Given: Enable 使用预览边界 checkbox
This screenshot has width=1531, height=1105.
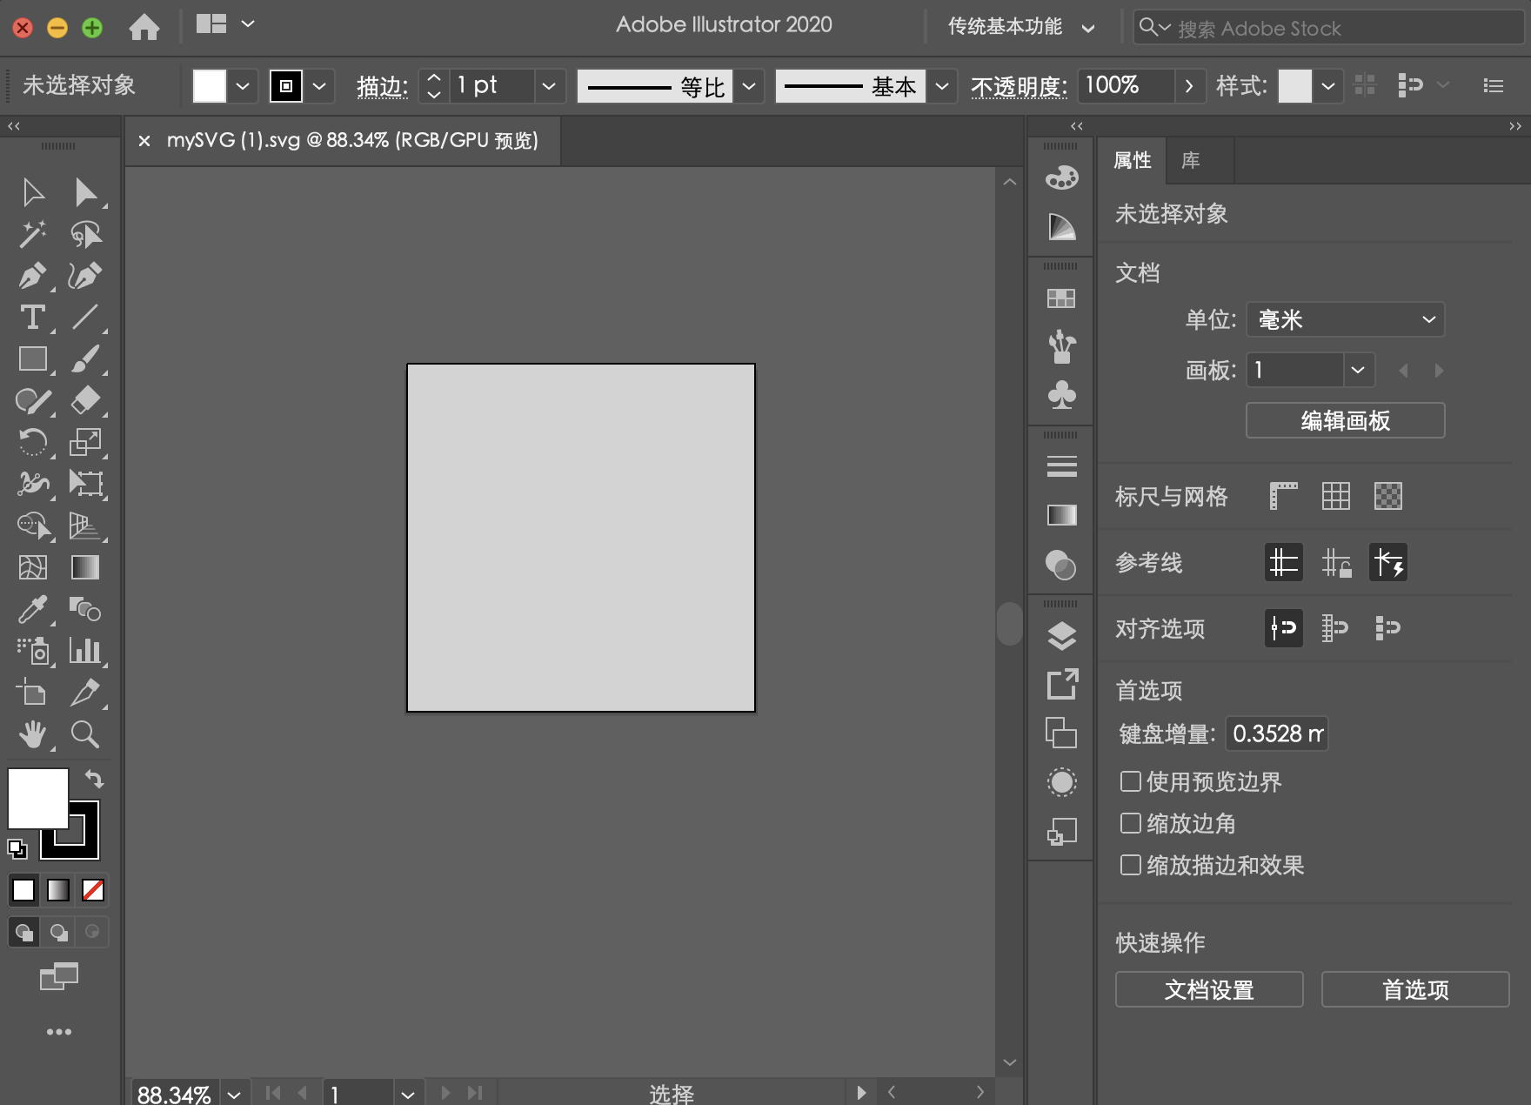Looking at the screenshot, I should pos(1130,781).
